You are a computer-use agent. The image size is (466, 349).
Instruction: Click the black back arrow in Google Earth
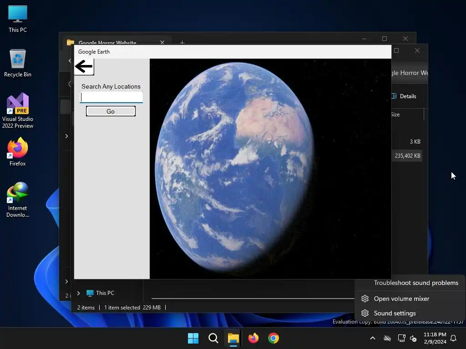tap(84, 66)
